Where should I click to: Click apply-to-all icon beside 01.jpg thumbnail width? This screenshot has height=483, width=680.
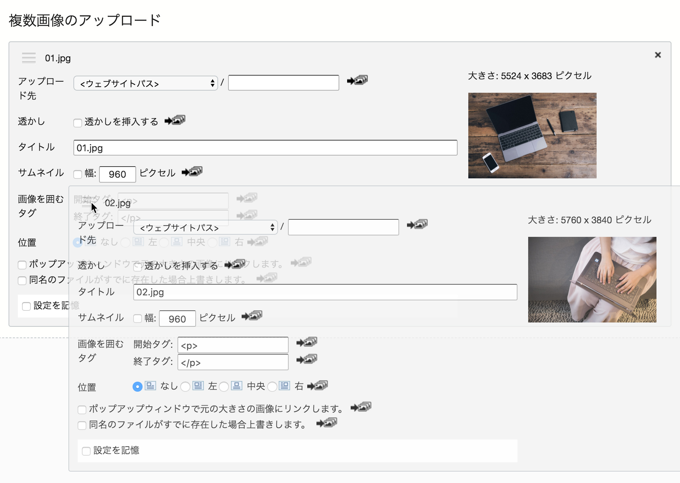click(192, 172)
